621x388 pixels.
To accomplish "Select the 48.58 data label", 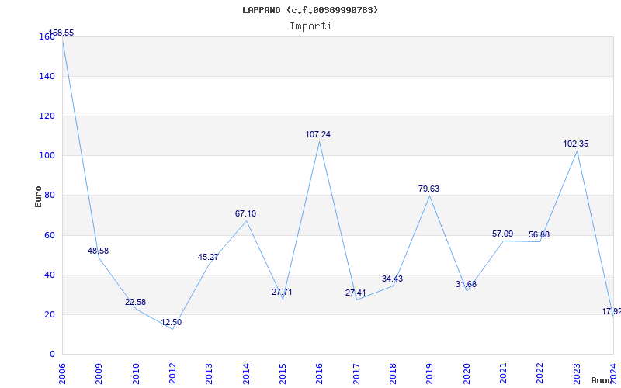I will coord(98,251).
